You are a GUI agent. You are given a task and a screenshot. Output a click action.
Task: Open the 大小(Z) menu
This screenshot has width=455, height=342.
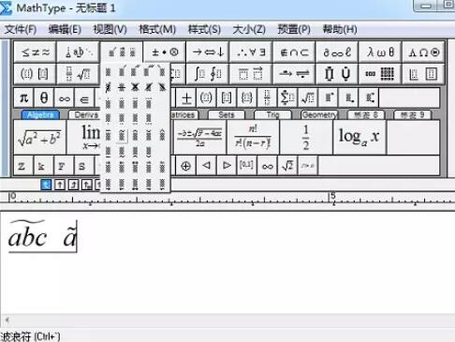pos(249,29)
